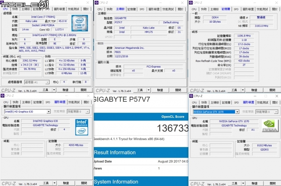Screen dimensions: 281x186
Task: Open 圖形裝置 tab in the Mainboard window
Action: pyautogui.click(x=154, y=9)
